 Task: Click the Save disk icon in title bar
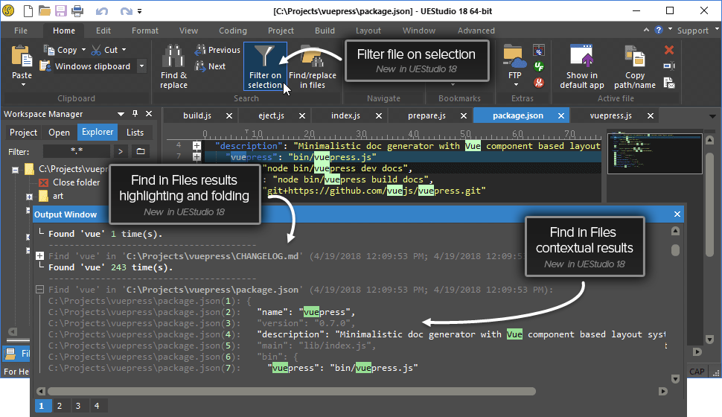[61, 10]
